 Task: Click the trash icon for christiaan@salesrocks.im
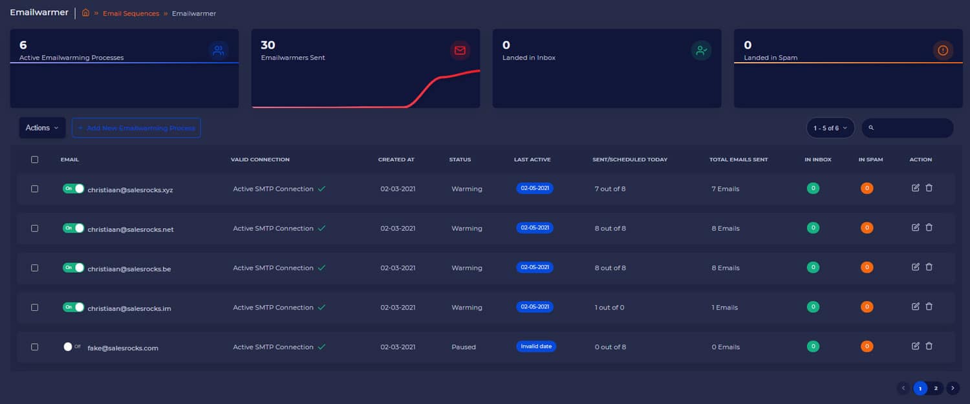tap(929, 306)
